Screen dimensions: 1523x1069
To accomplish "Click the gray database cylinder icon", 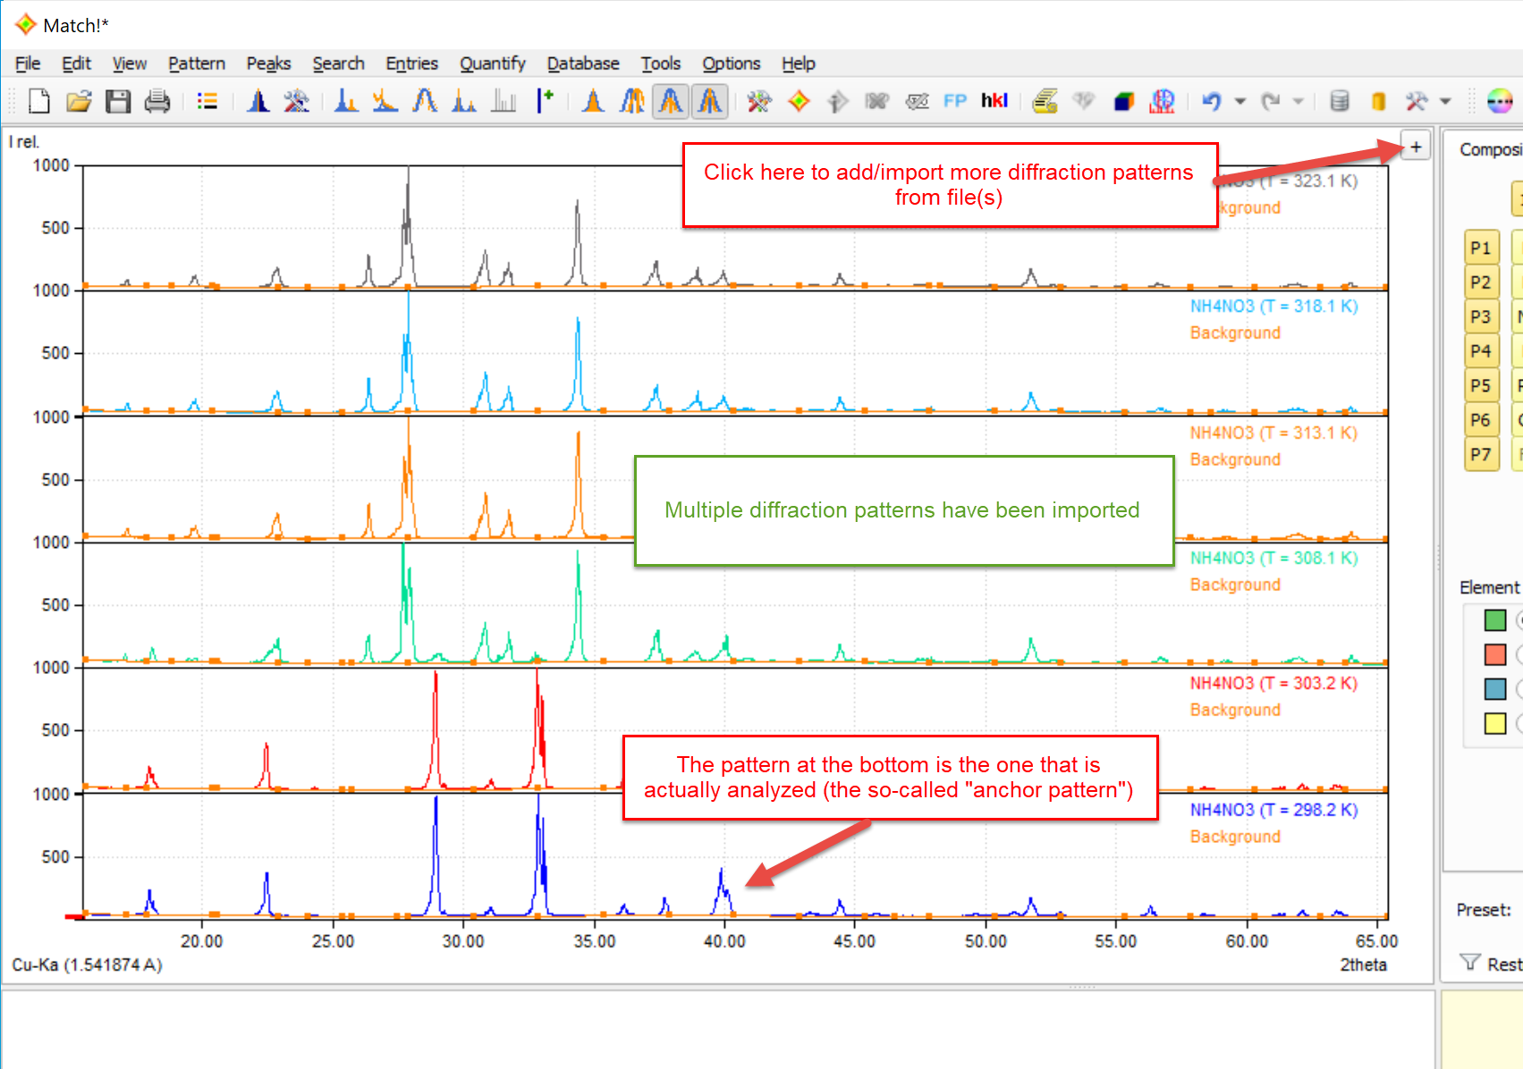I will pyautogui.click(x=1339, y=101).
